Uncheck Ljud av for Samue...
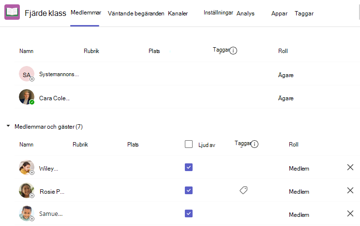 point(189,213)
